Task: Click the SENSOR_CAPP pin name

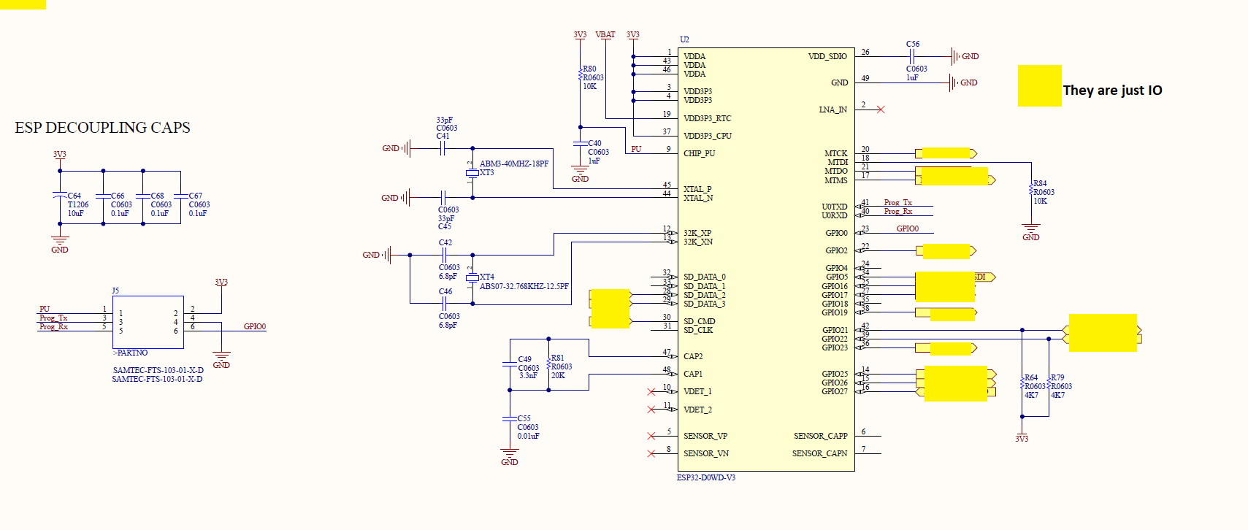Action: (821, 436)
